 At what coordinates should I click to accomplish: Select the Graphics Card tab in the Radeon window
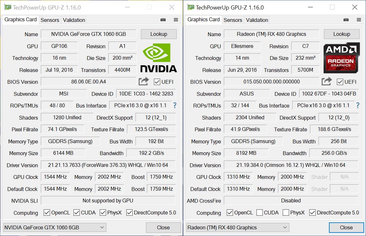[204, 20]
